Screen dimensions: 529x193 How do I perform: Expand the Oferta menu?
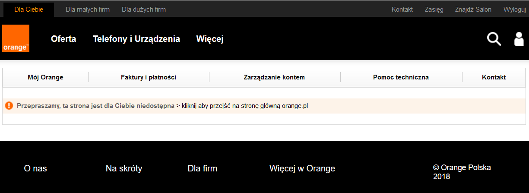click(x=63, y=39)
